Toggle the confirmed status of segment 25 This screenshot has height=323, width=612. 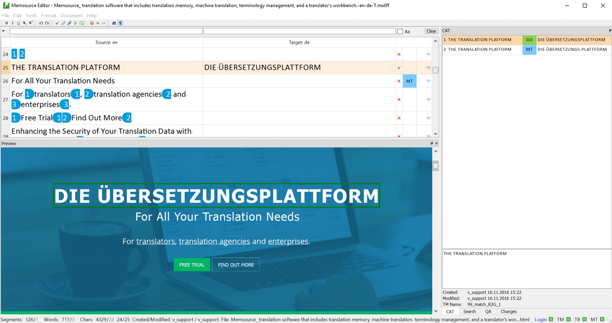(x=399, y=68)
